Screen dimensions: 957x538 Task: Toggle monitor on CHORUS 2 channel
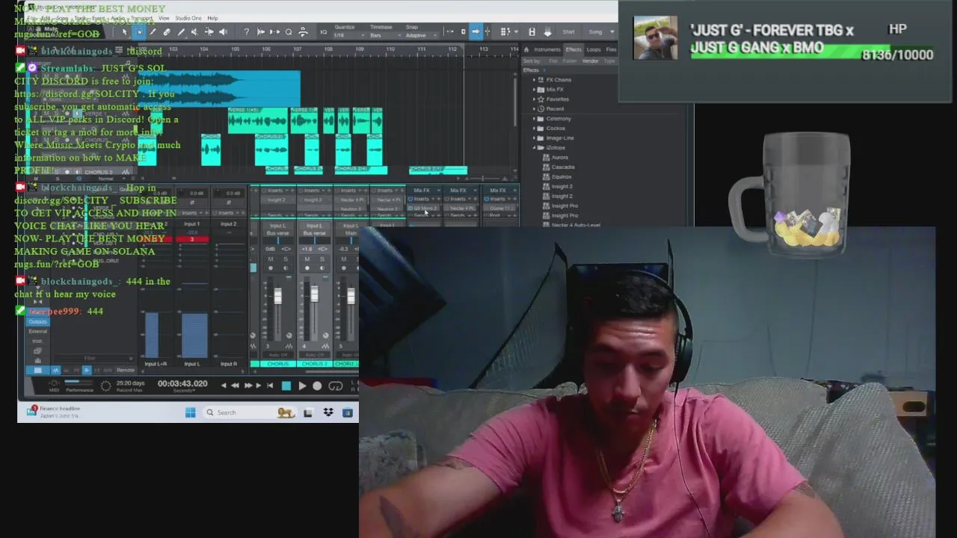point(322,268)
